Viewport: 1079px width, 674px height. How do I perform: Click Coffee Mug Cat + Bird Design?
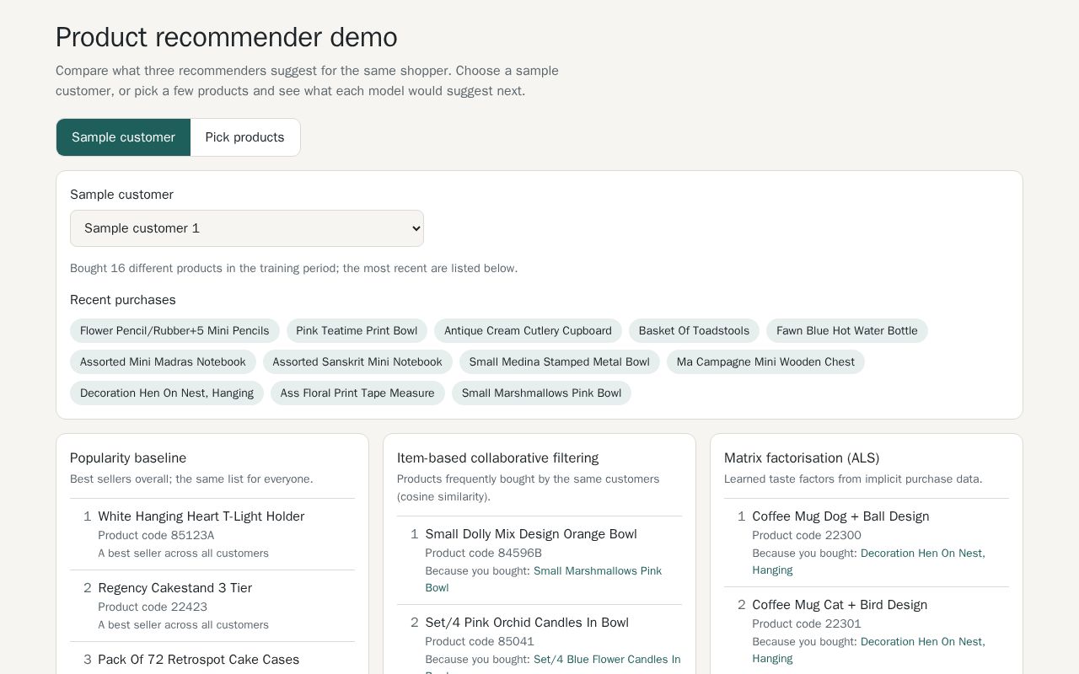(x=840, y=605)
